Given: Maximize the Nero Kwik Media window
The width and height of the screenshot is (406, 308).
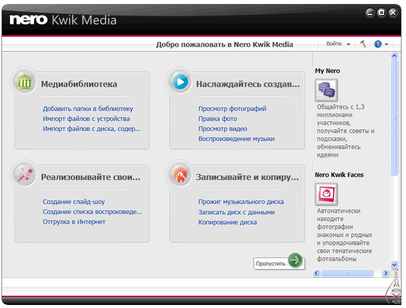Looking at the screenshot, I should click(381, 12).
